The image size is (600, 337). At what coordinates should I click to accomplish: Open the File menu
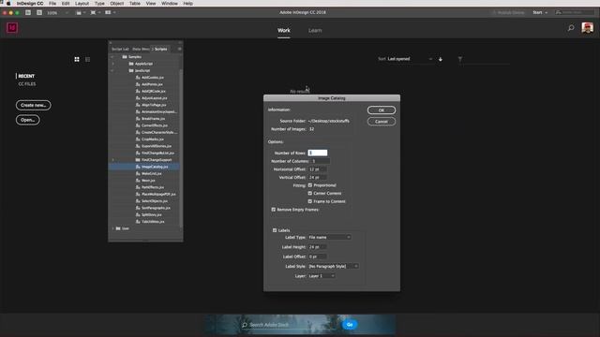pos(52,3)
